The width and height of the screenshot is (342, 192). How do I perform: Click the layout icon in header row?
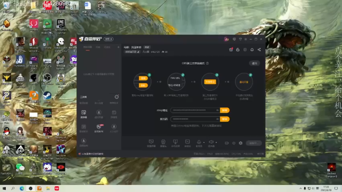(245, 49)
